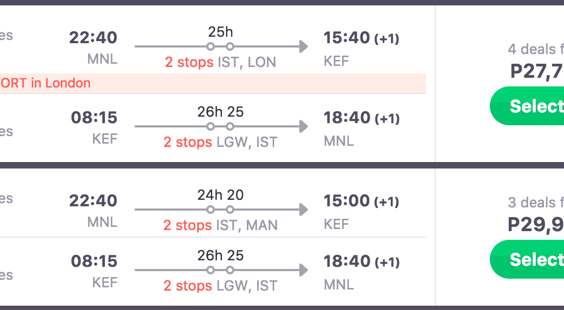The width and height of the screenshot is (564, 310).
Task: Click the MNL airport code under 15:40 flight's departure
Action: point(102,59)
